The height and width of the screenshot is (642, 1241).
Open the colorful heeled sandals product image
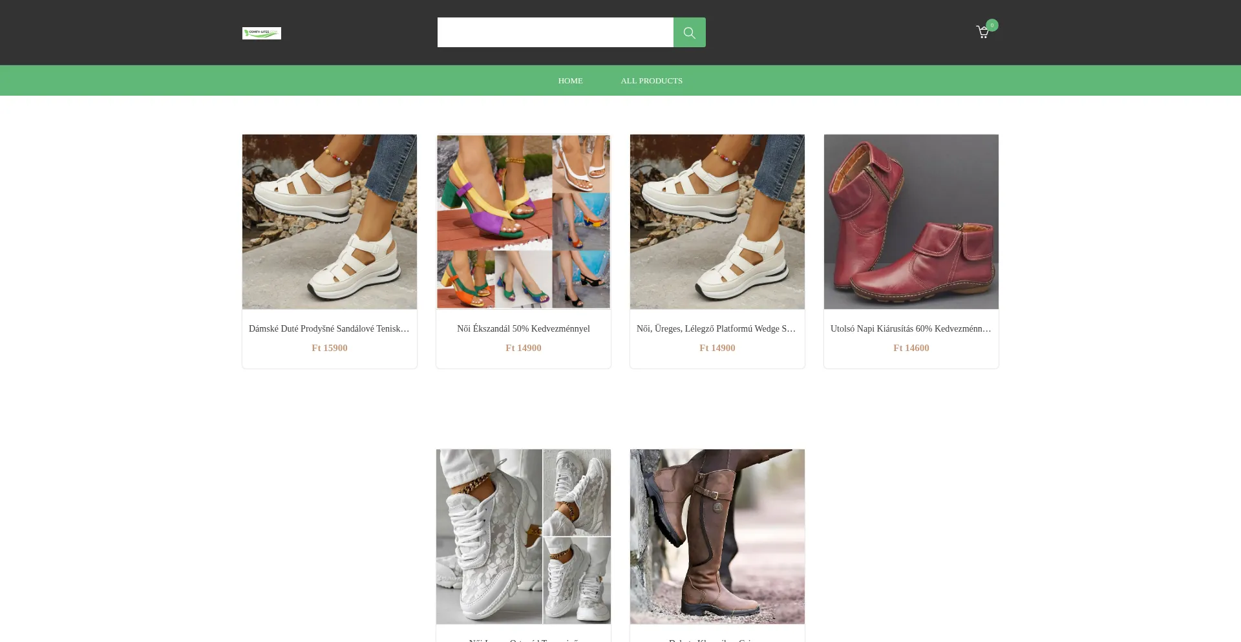[x=523, y=221]
